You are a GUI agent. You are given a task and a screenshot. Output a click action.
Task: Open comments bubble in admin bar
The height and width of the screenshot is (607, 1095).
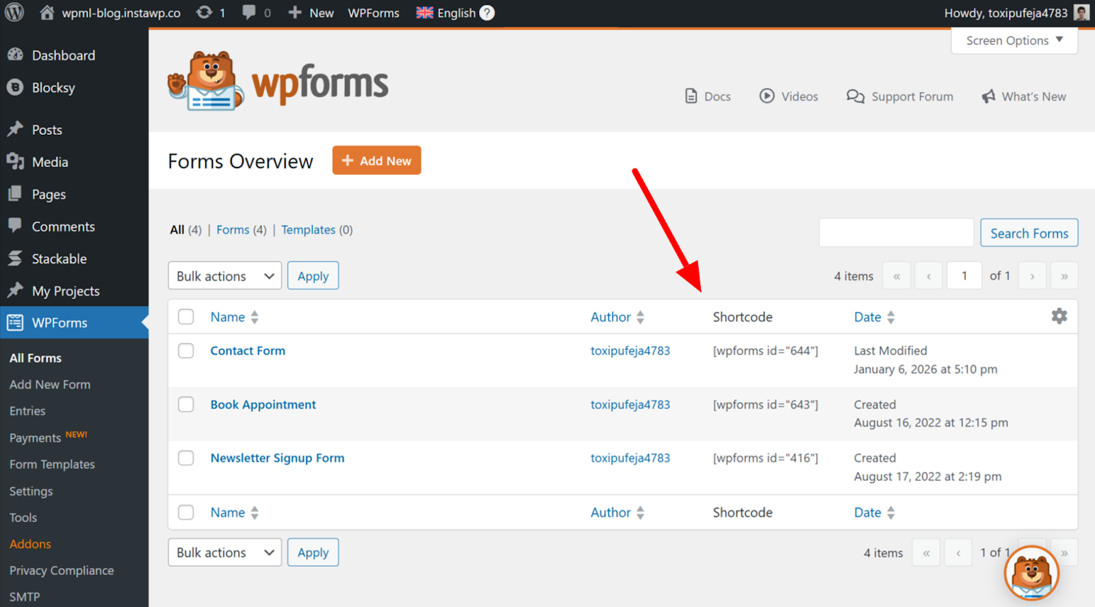tap(249, 12)
